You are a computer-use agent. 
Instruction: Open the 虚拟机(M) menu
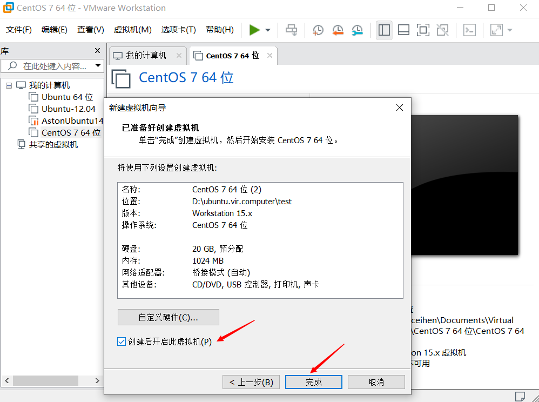[133, 30]
